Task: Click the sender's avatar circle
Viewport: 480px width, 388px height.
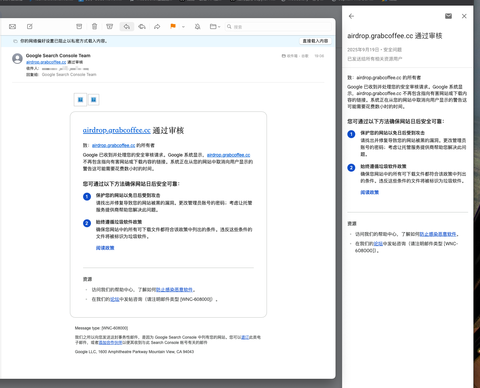Action: (x=17, y=59)
